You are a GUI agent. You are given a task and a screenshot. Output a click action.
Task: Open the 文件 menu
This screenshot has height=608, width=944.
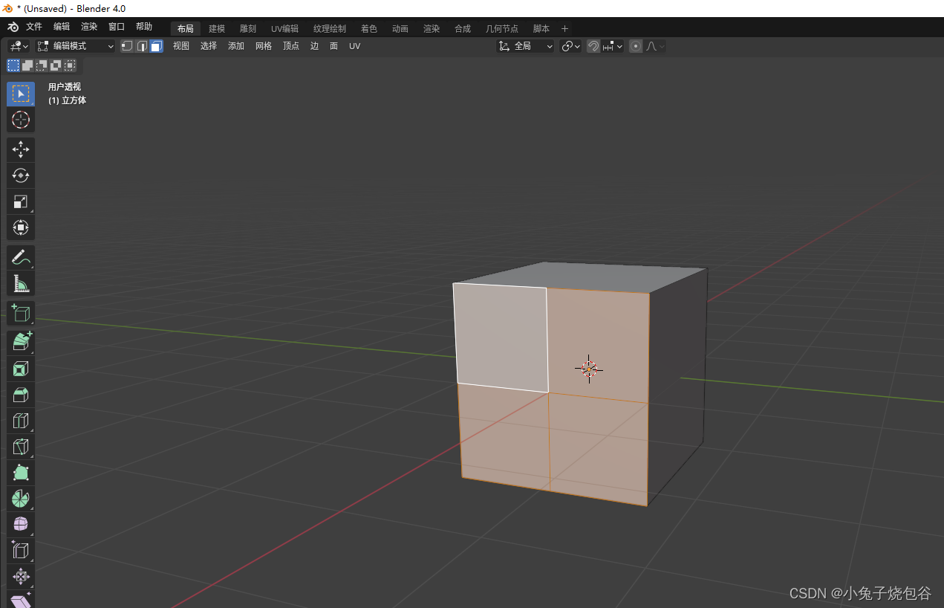point(34,27)
